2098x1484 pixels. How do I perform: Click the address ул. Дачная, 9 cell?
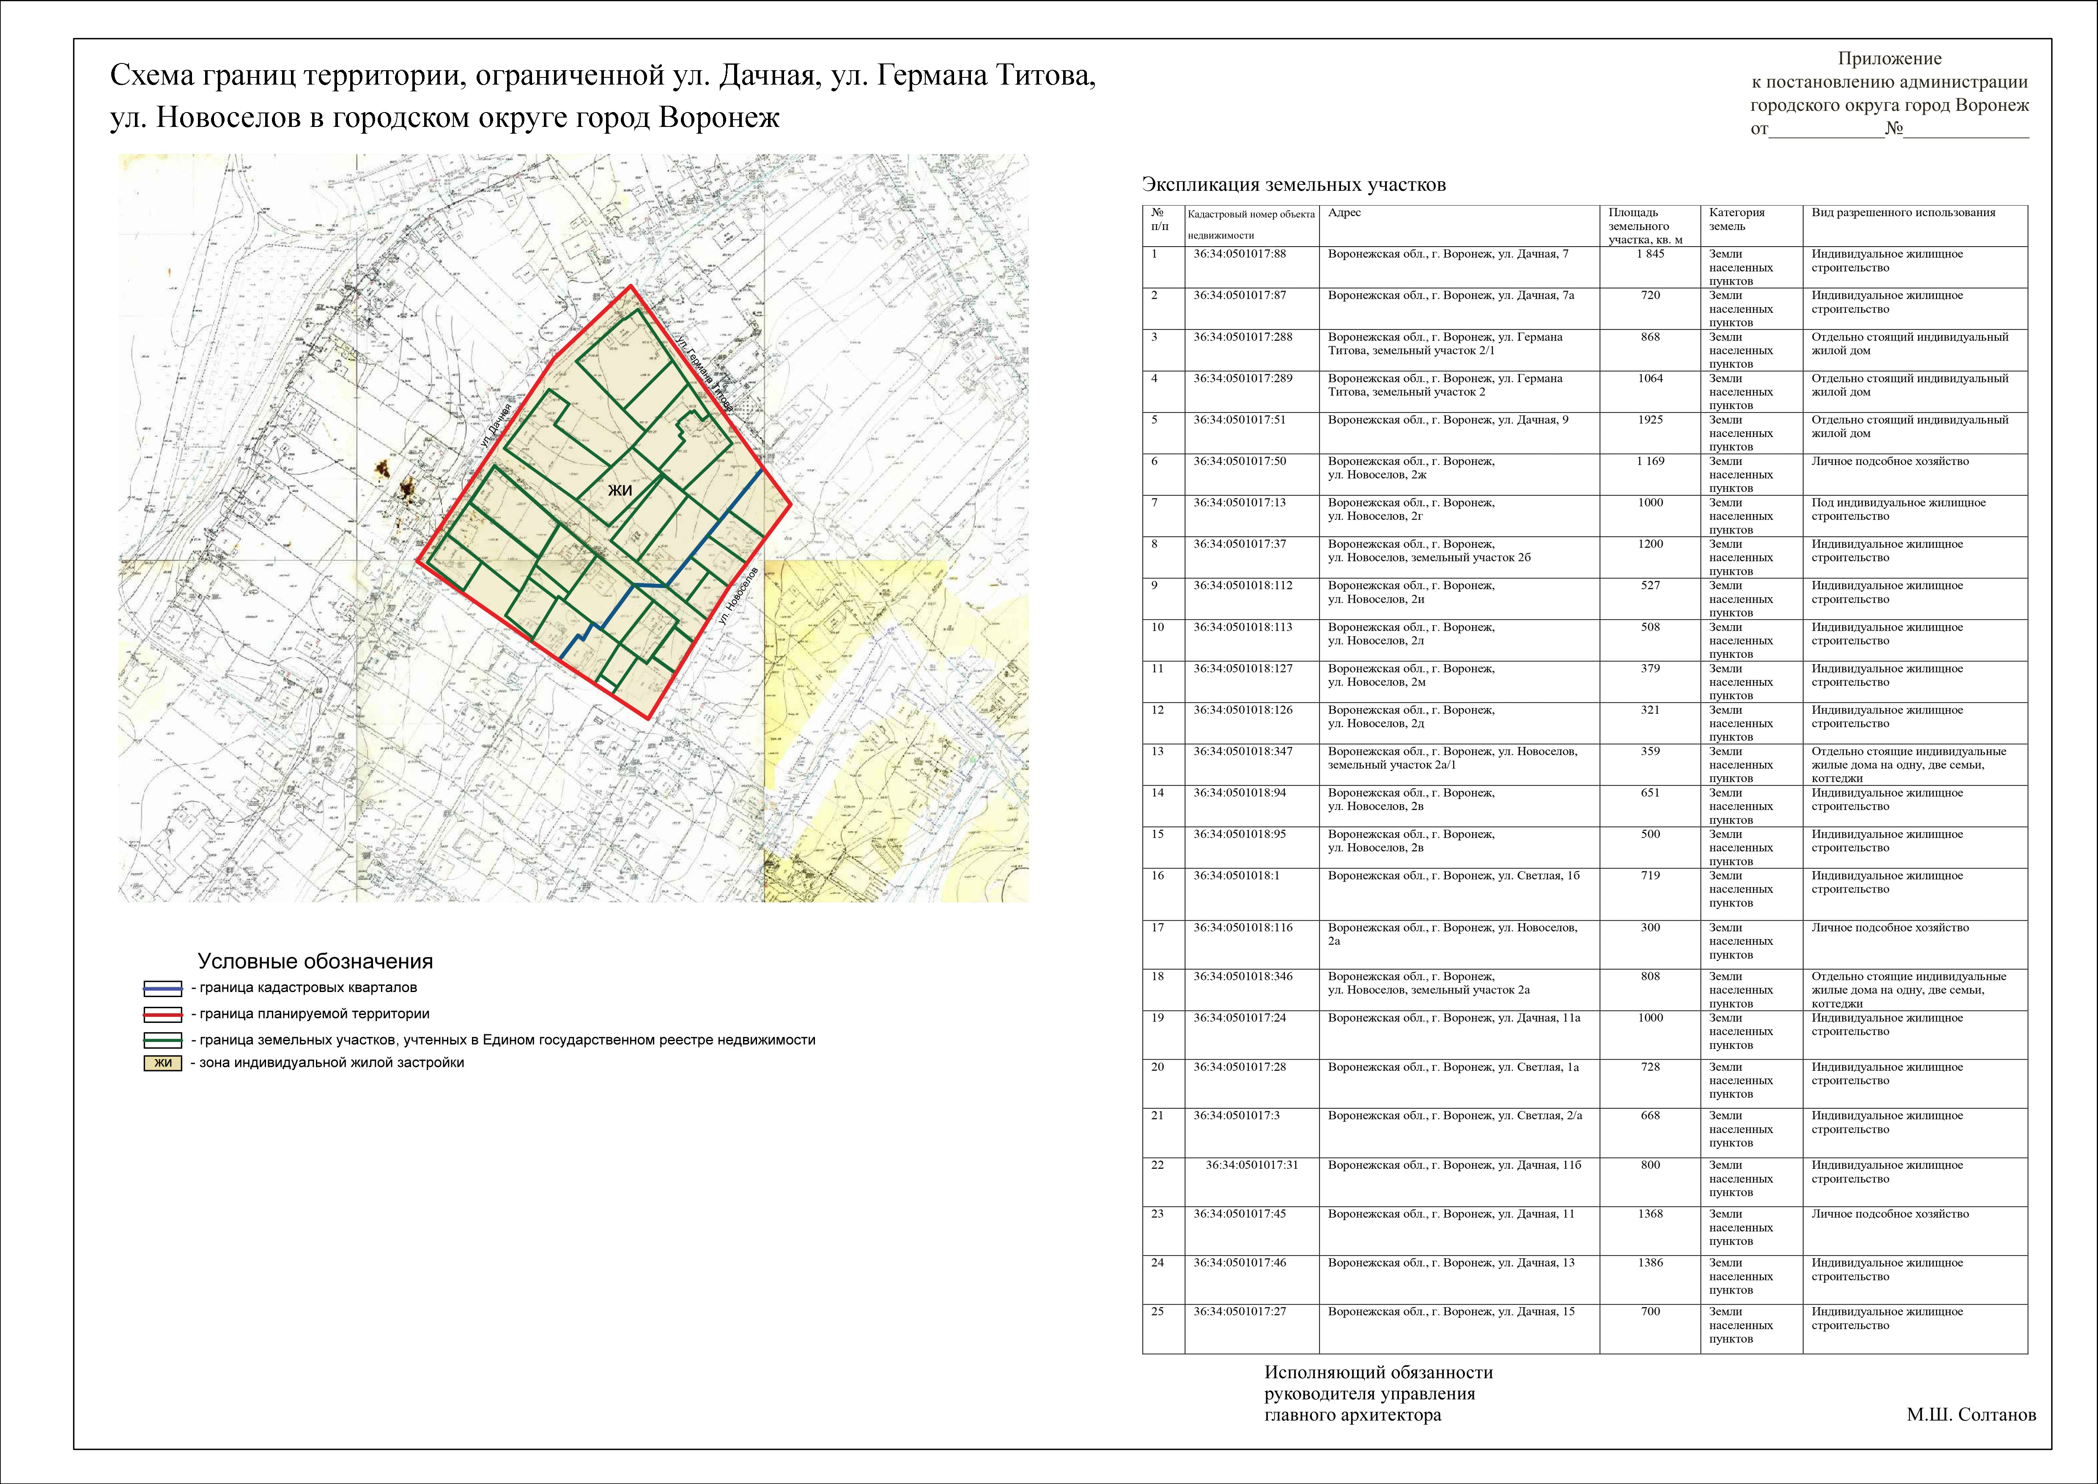click(1448, 420)
